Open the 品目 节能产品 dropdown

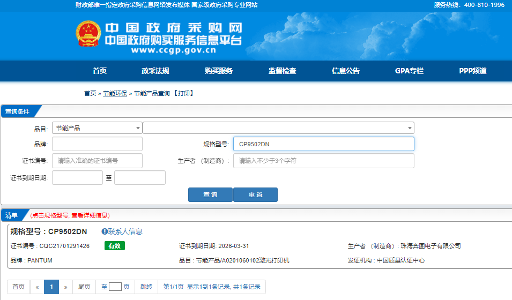(97, 128)
